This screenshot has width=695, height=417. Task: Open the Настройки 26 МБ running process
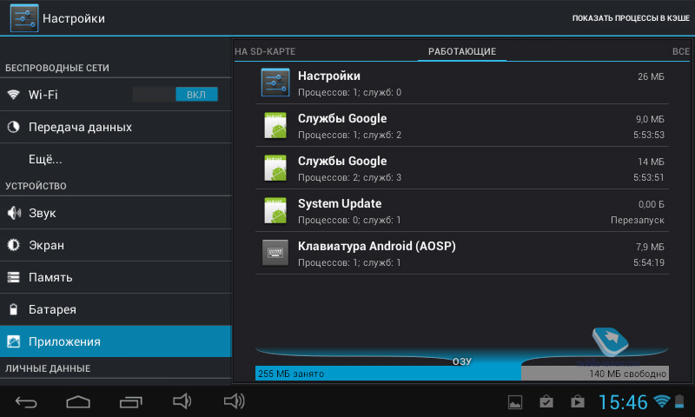pos(462,83)
